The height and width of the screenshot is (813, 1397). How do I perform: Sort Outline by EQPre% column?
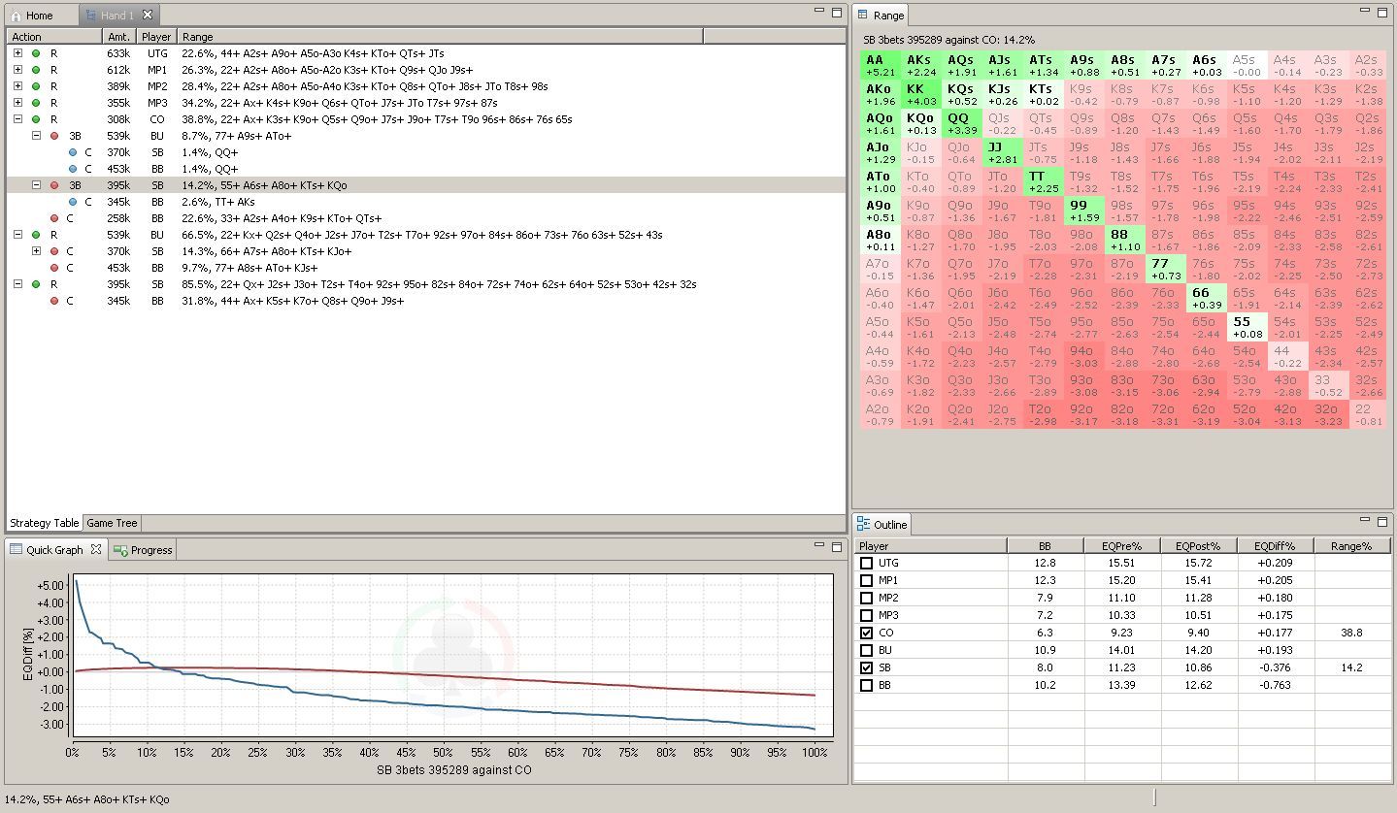[x=1122, y=546]
